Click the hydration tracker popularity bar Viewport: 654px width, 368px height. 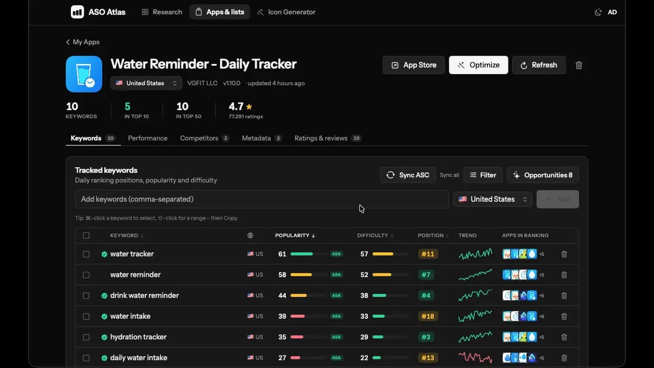[x=309, y=337]
